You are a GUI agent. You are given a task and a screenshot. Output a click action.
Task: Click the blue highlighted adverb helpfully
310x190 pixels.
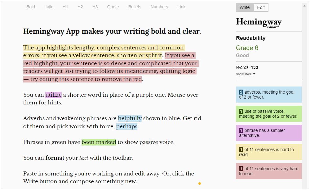click(x=130, y=118)
